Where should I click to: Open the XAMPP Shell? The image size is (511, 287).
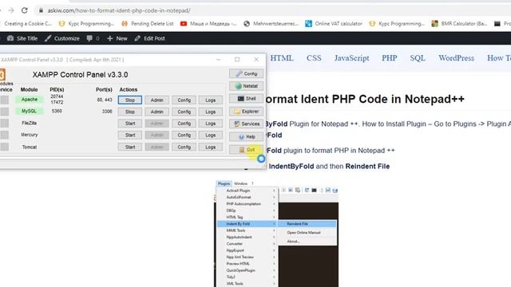(x=246, y=99)
